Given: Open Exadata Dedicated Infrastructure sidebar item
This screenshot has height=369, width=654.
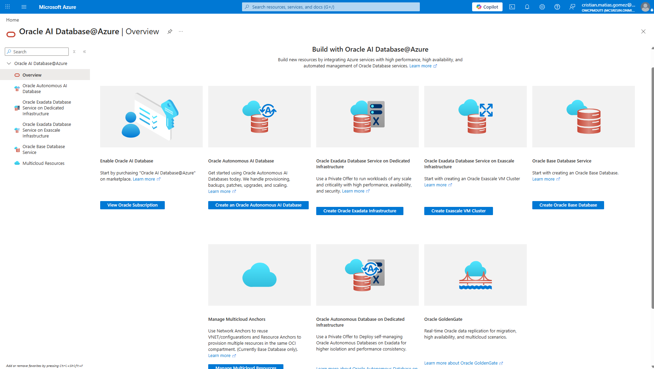Looking at the screenshot, I should pos(45,108).
